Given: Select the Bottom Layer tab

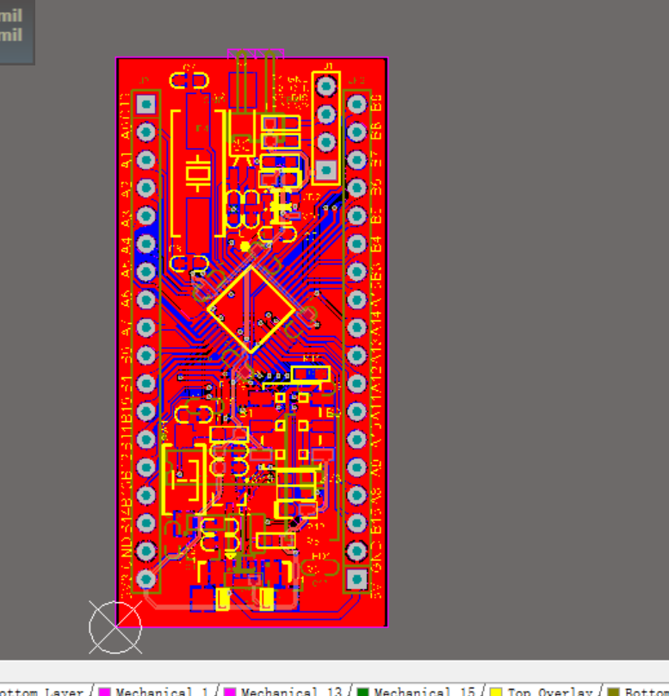Looking at the screenshot, I should 45,692.
